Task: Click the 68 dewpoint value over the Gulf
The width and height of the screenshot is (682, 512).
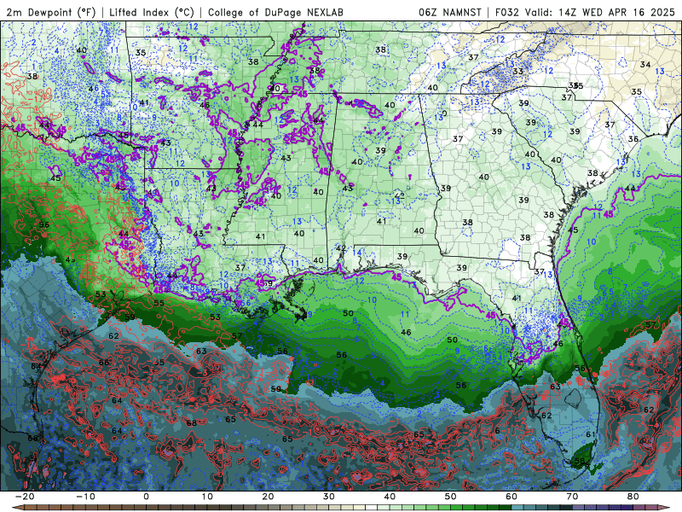Action: pyautogui.click(x=191, y=422)
